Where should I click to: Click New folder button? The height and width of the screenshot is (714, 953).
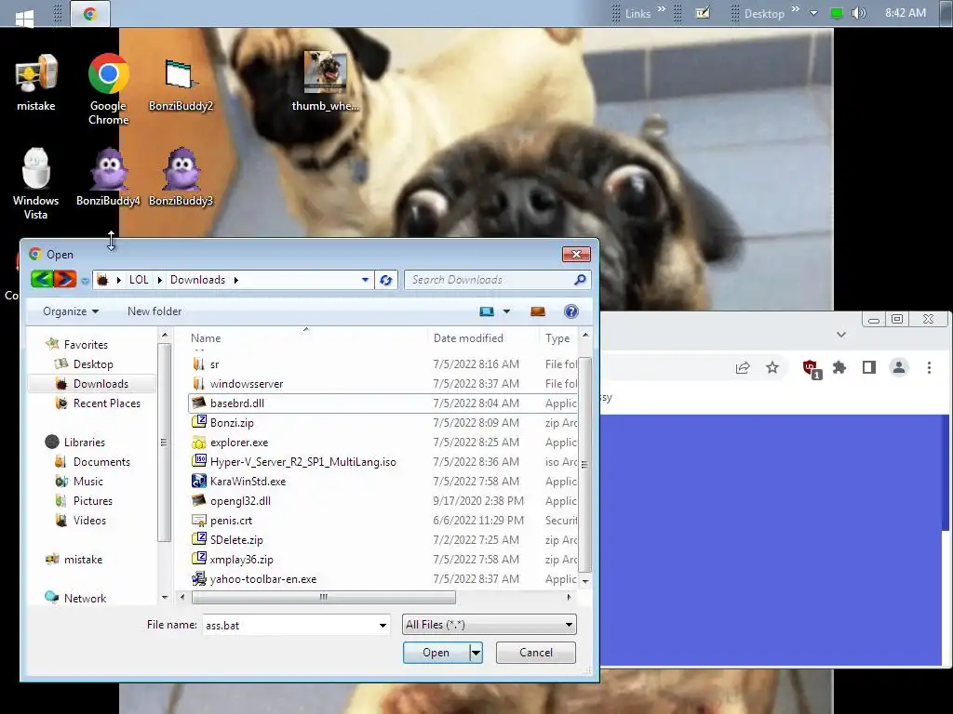(154, 311)
